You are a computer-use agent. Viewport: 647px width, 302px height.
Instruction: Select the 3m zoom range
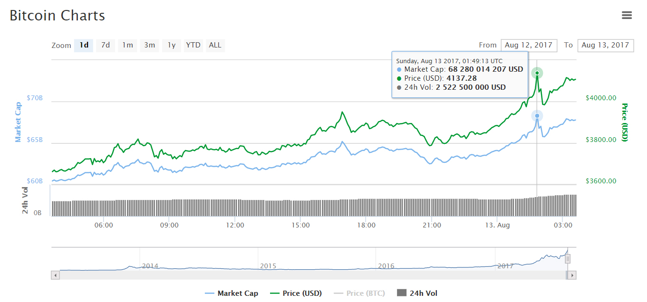click(149, 45)
